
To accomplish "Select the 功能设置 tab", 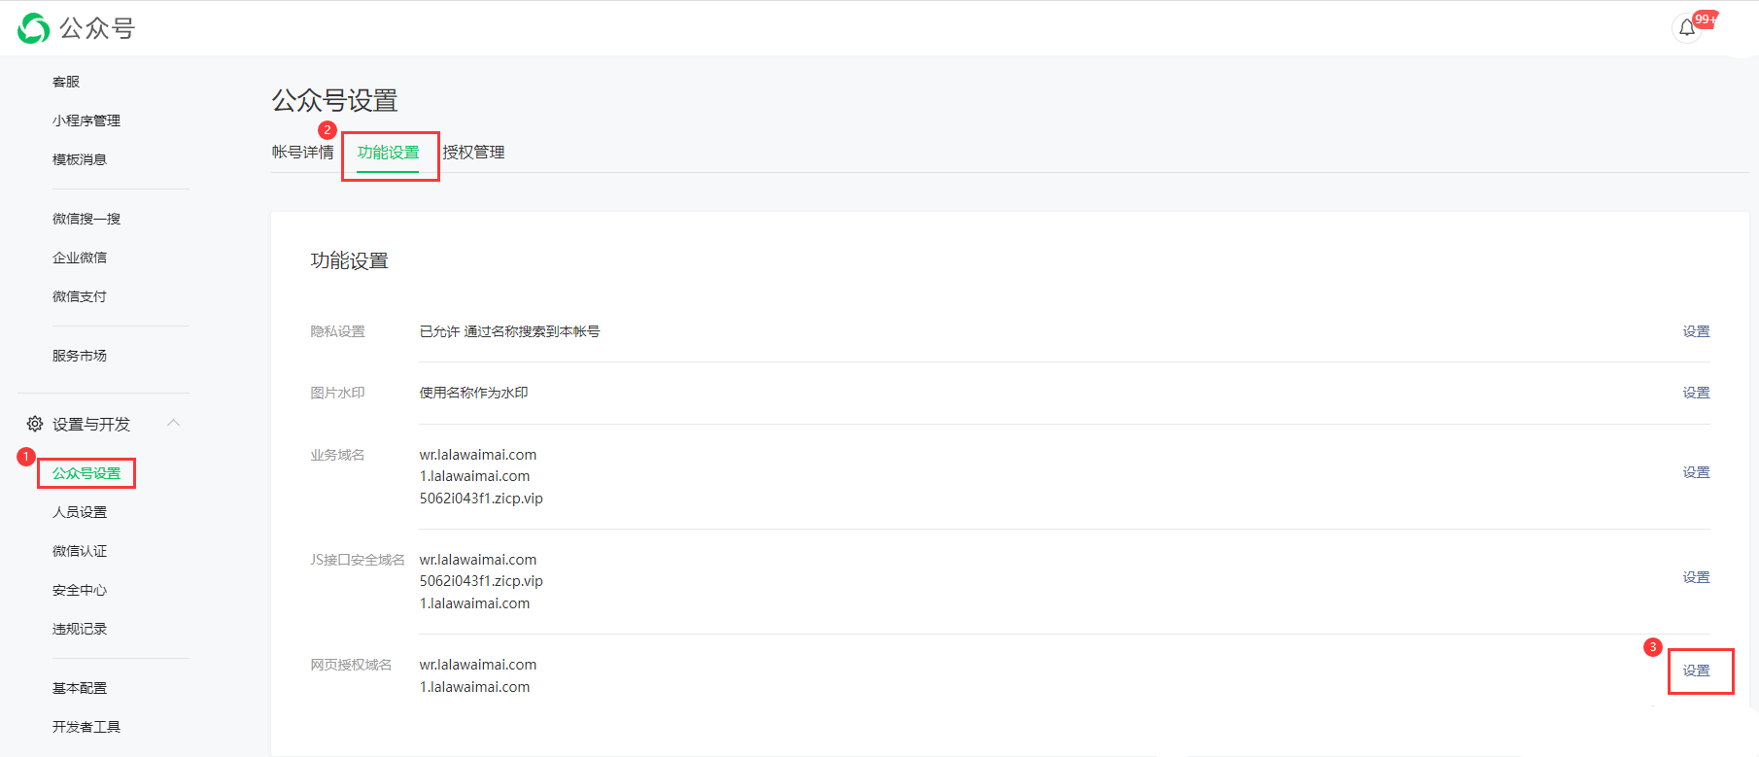I will pyautogui.click(x=388, y=153).
